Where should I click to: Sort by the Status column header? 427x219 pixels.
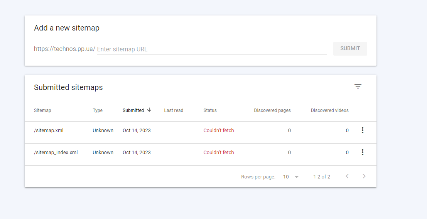[x=210, y=110]
